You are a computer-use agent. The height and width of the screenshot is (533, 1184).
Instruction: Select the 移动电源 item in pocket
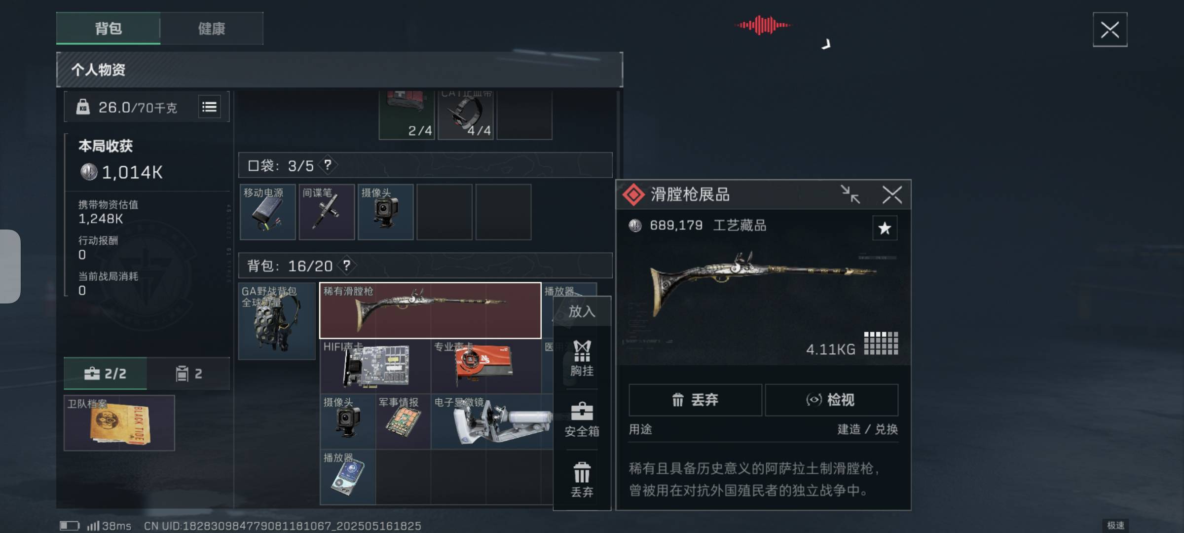pyautogui.click(x=268, y=212)
